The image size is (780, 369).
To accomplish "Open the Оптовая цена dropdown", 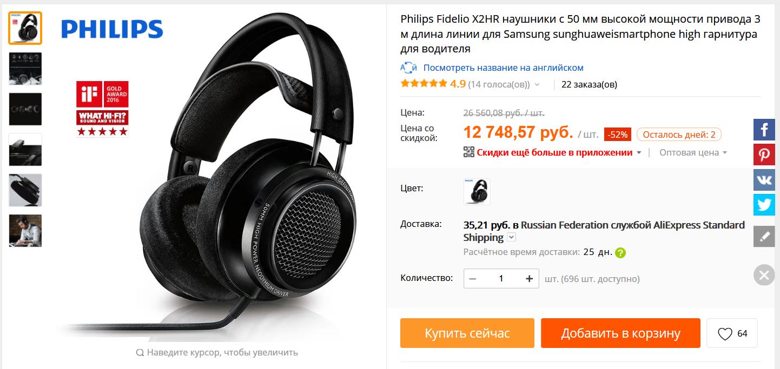I will pos(693,152).
